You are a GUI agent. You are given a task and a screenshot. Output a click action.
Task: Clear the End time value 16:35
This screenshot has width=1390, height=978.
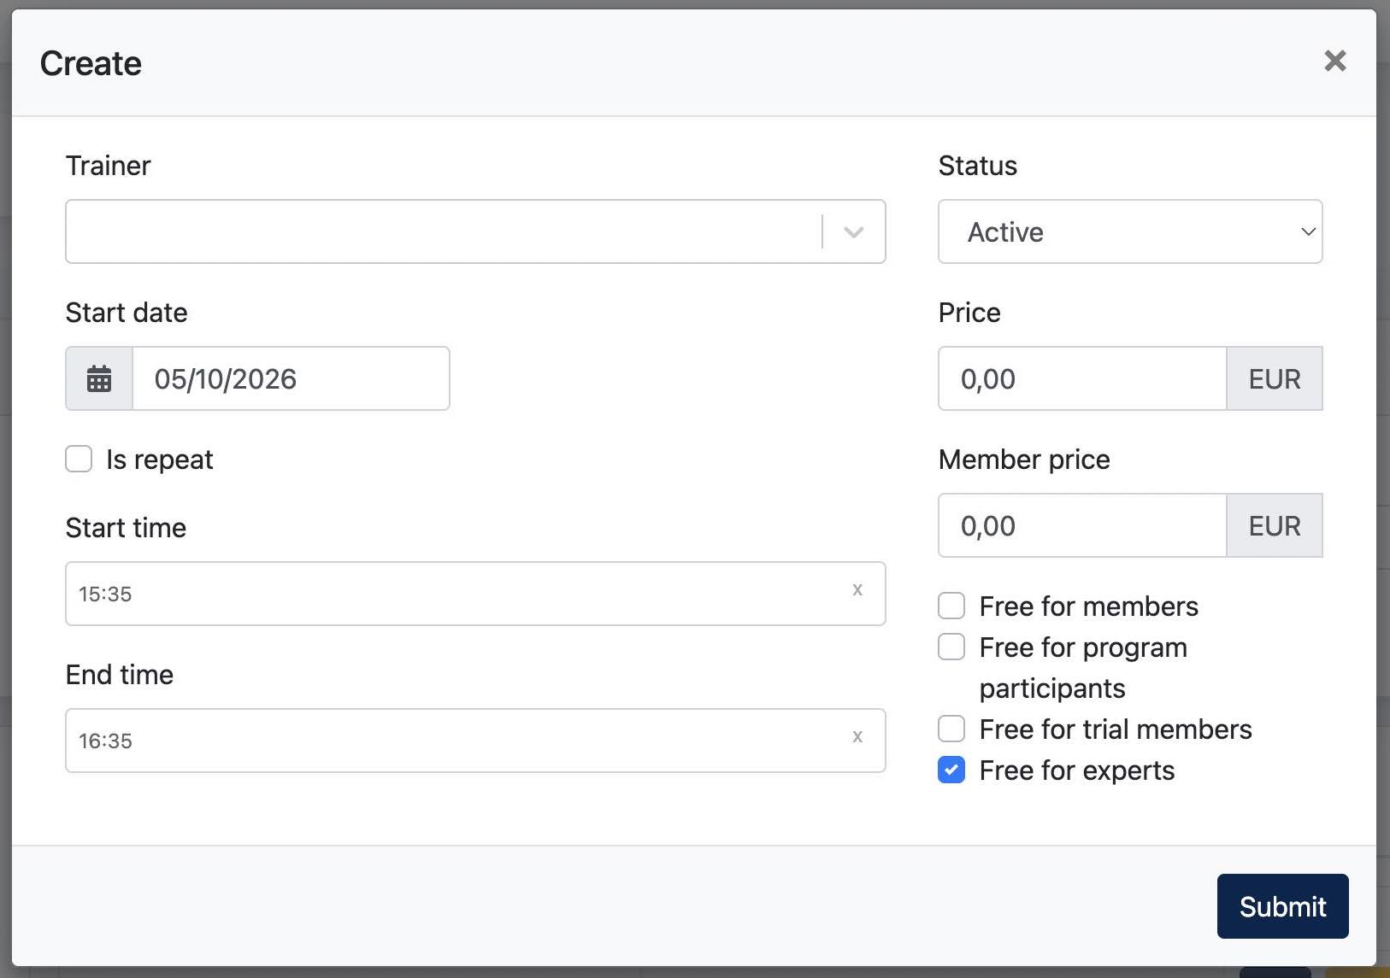(857, 736)
